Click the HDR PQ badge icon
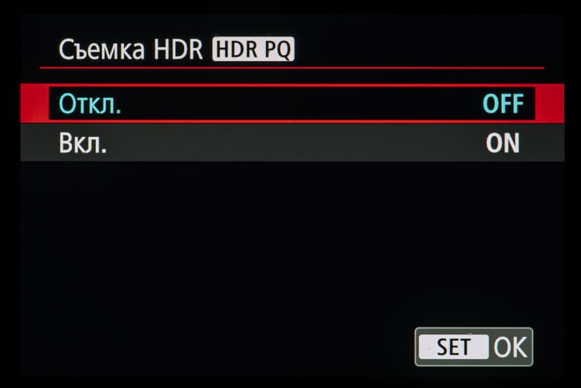The width and height of the screenshot is (581, 388). [x=253, y=49]
